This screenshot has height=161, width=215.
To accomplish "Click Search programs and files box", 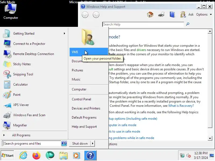I will pyautogui.click(x=31, y=144).
